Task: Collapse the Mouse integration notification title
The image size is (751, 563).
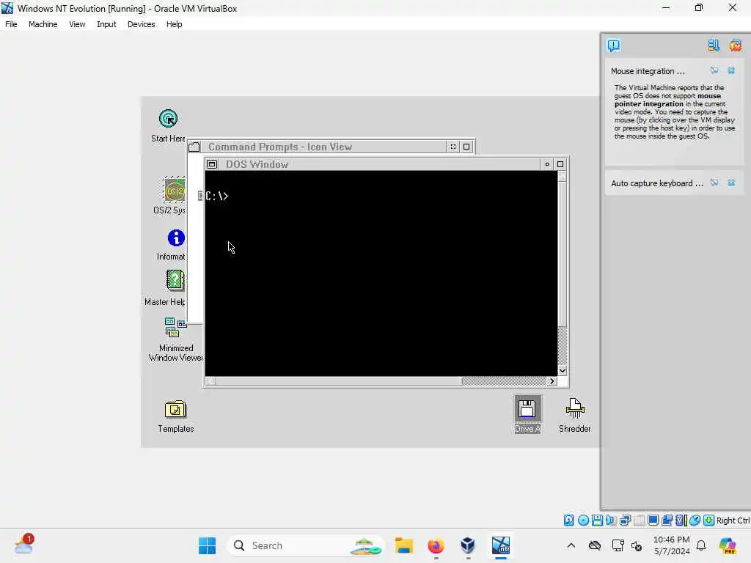Action: pos(648,71)
